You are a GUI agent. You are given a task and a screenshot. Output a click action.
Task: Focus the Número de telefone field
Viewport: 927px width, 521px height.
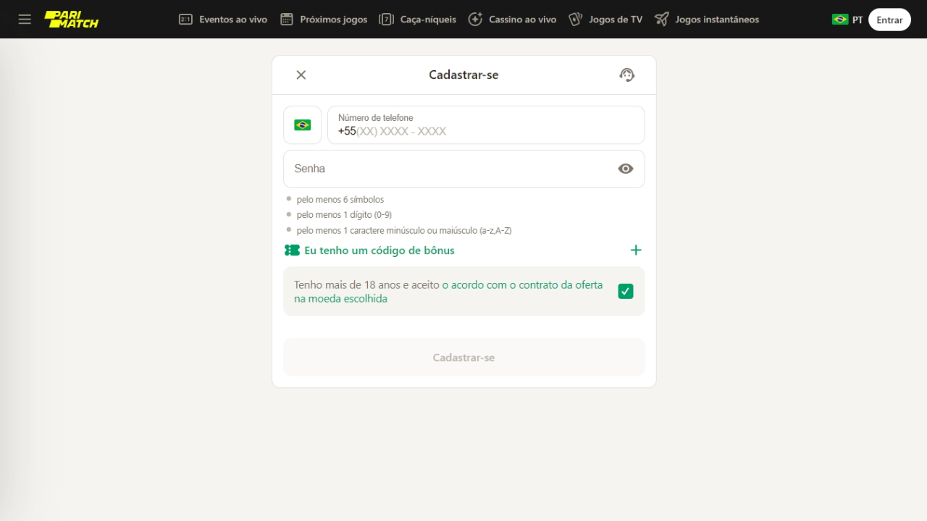coord(486,125)
